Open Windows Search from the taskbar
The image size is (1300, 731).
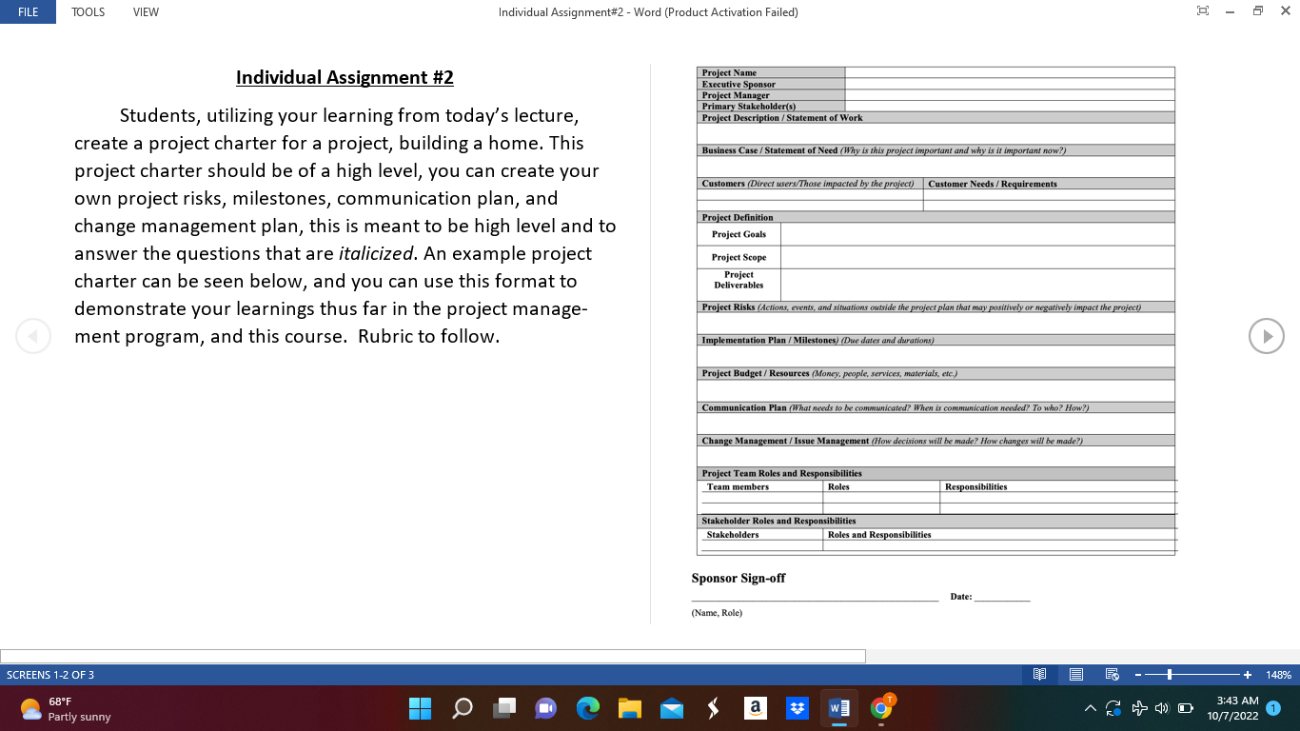pyautogui.click(x=462, y=708)
